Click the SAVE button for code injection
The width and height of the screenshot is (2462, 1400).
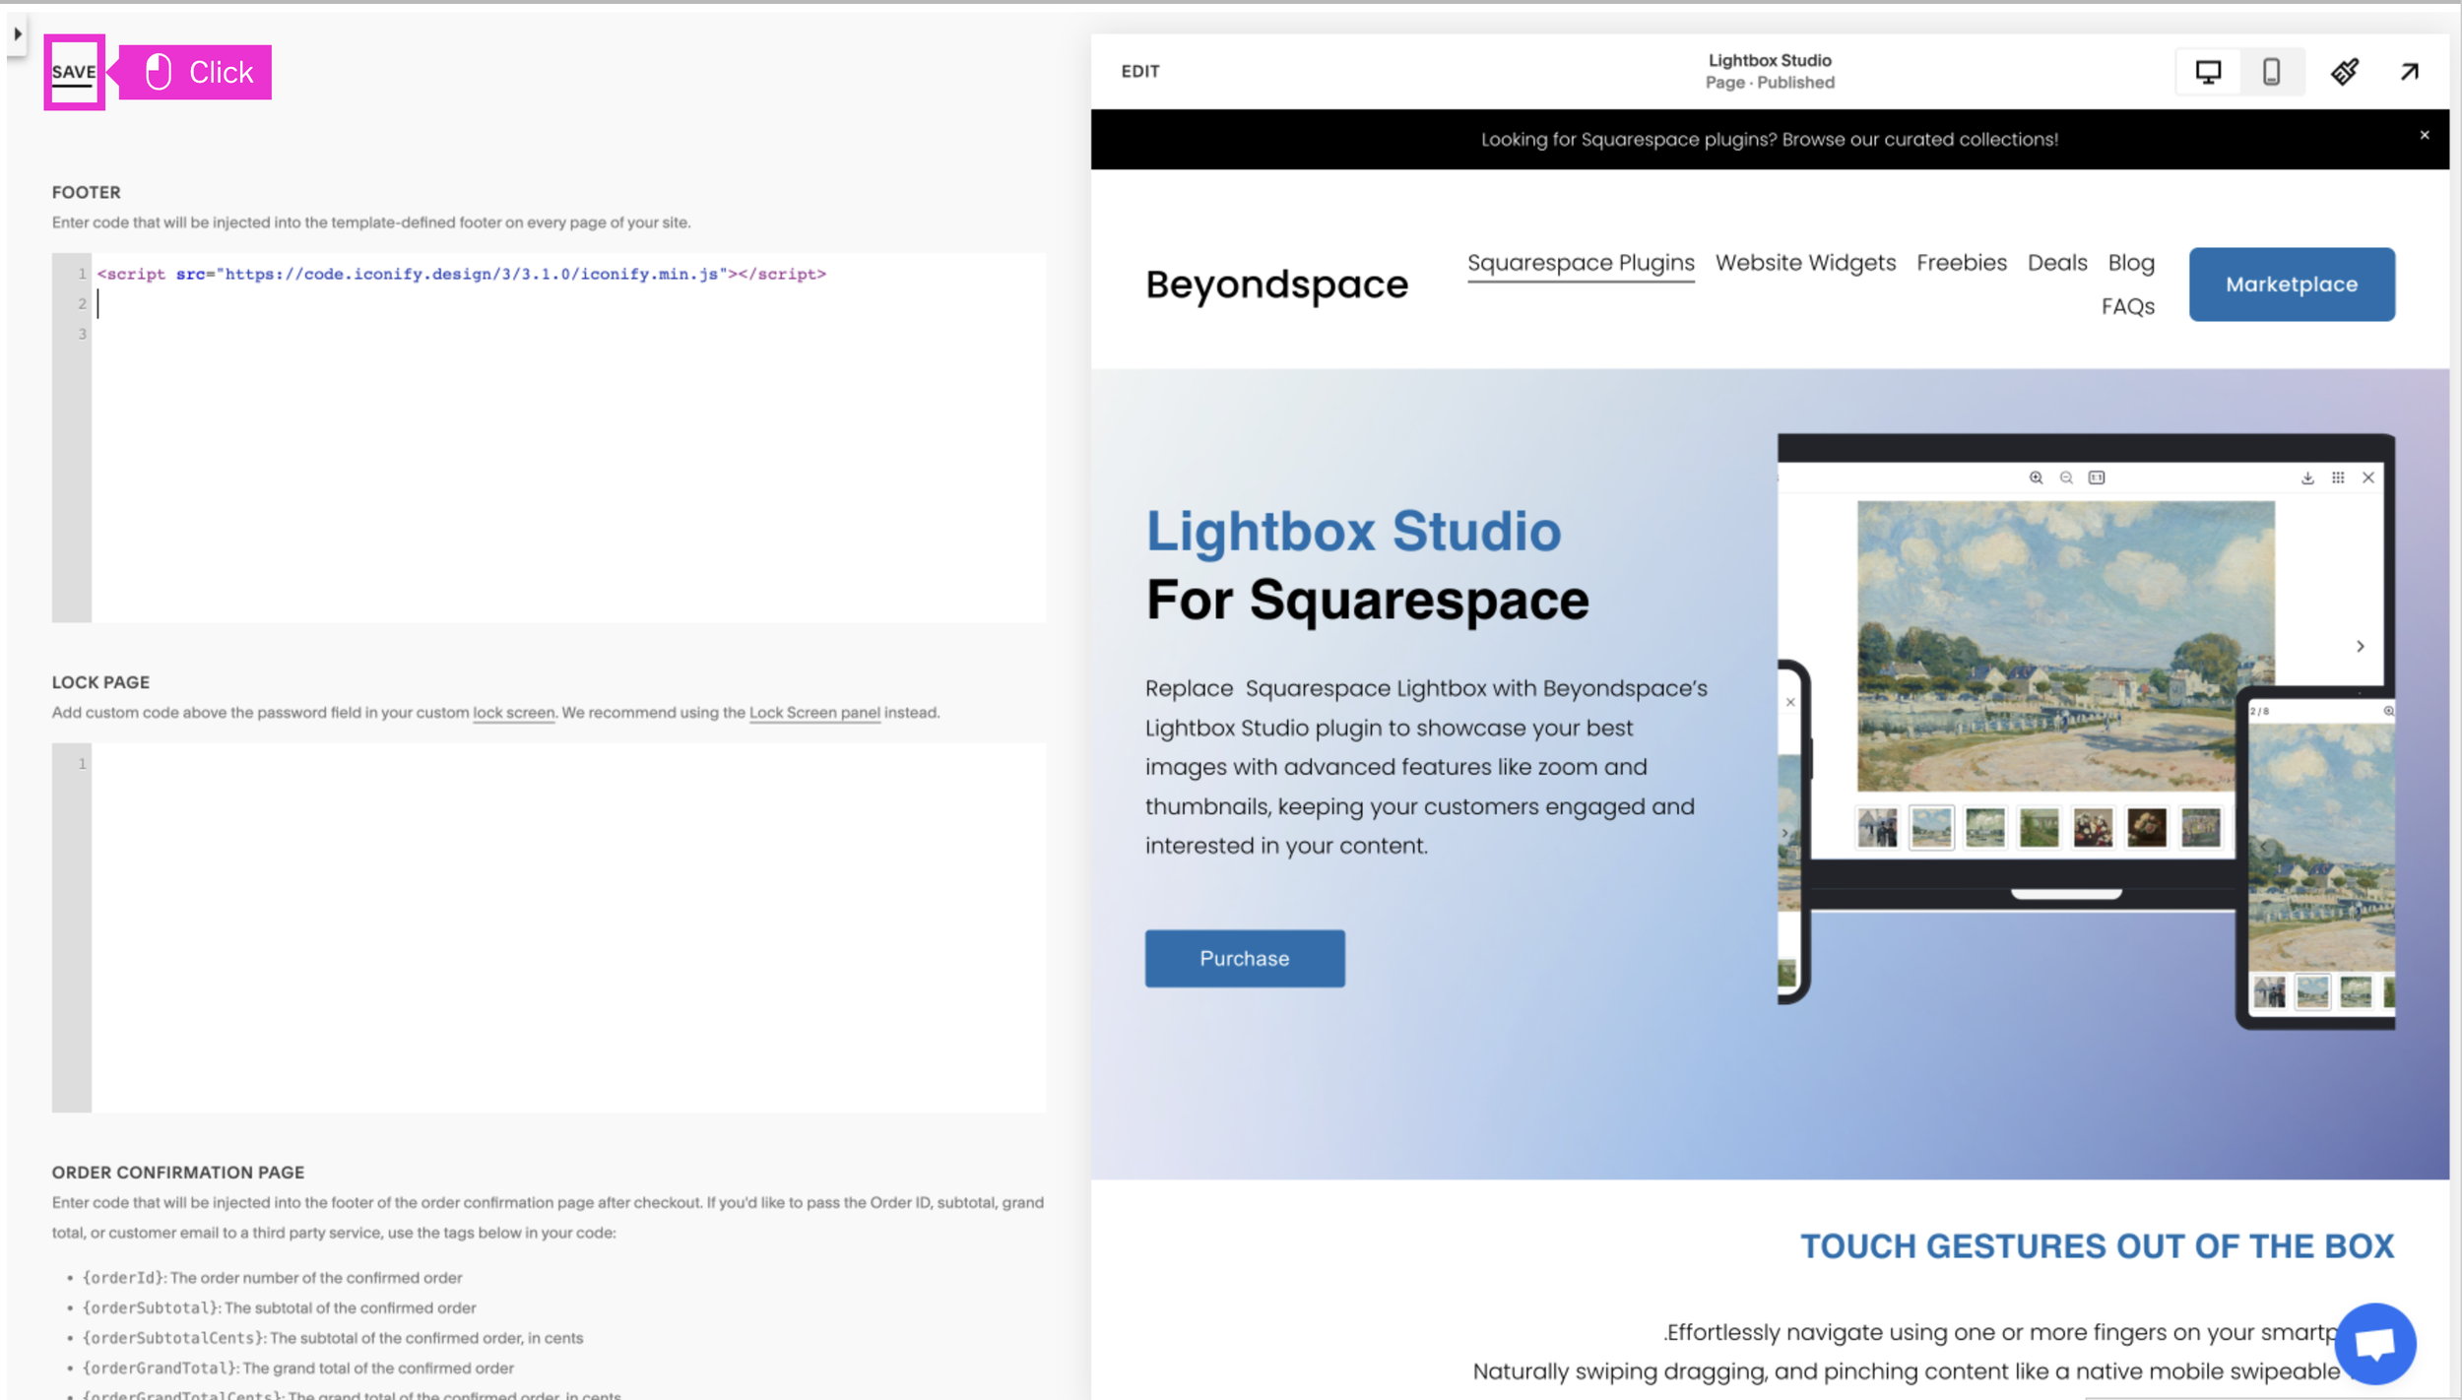pyautogui.click(x=74, y=72)
